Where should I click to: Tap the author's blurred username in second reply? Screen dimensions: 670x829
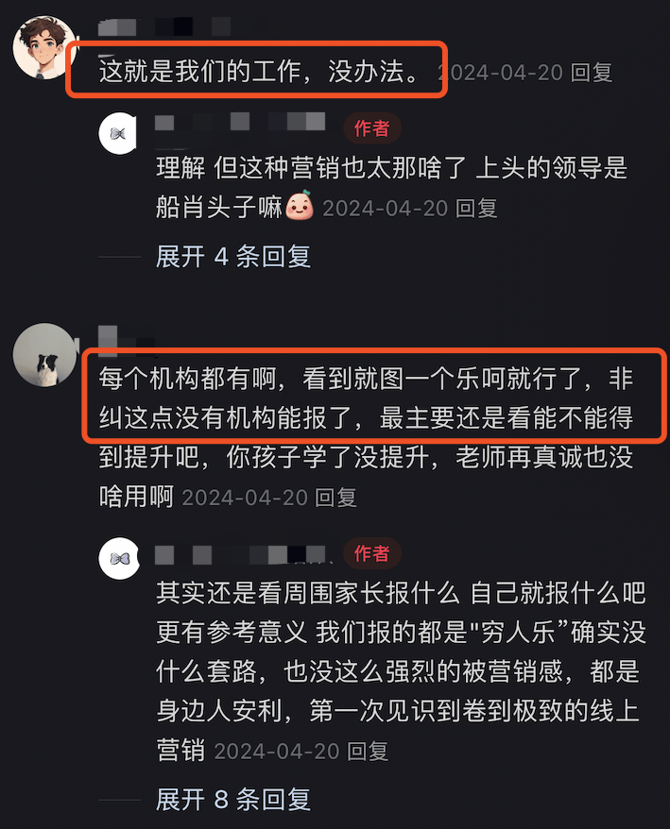241,555
